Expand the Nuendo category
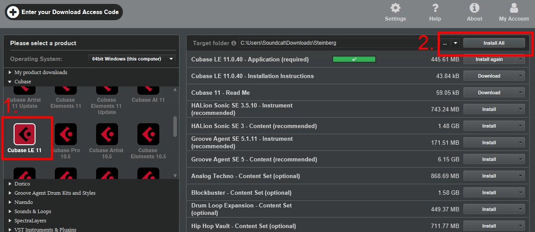This screenshot has height=232, width=535. coord(10,202)
